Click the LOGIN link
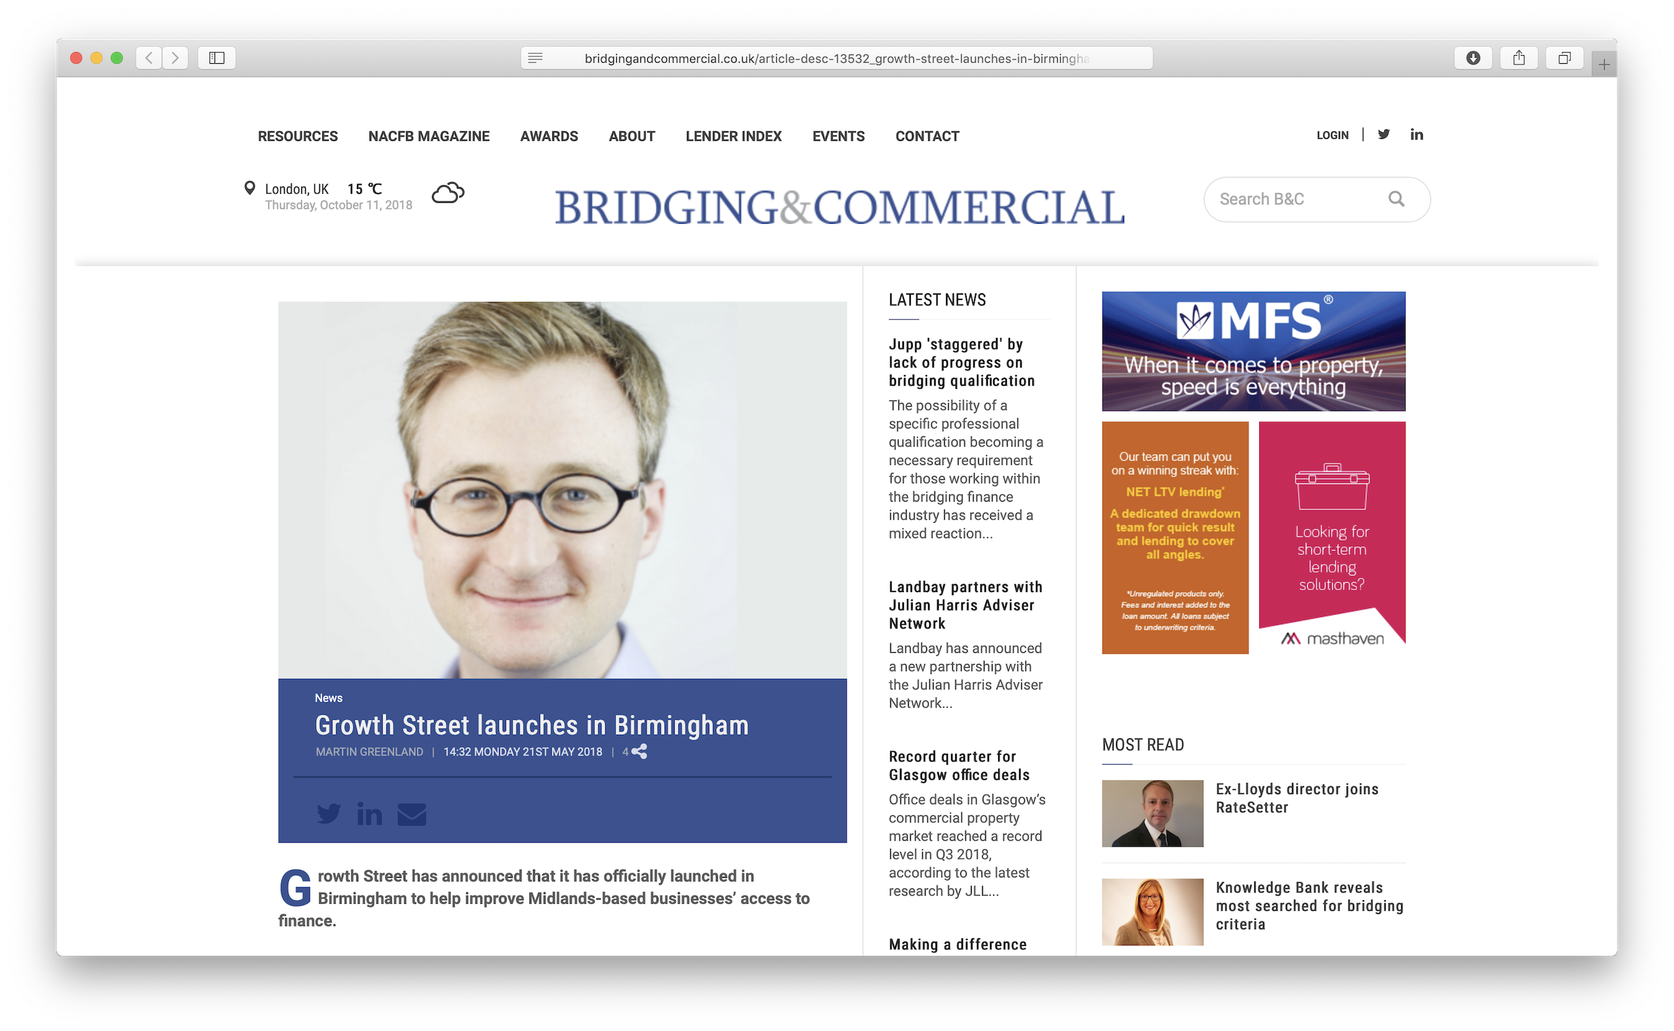Screen dimensions: 1674x1031 [x=1332, y=135]
